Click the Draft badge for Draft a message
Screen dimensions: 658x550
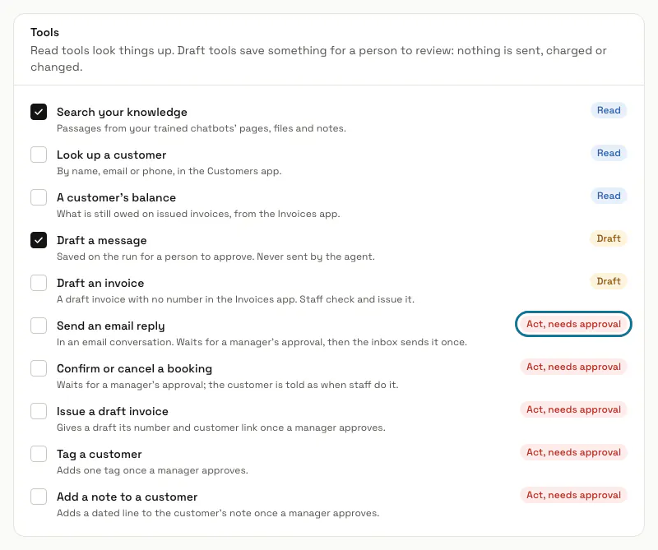coord(609,238)
